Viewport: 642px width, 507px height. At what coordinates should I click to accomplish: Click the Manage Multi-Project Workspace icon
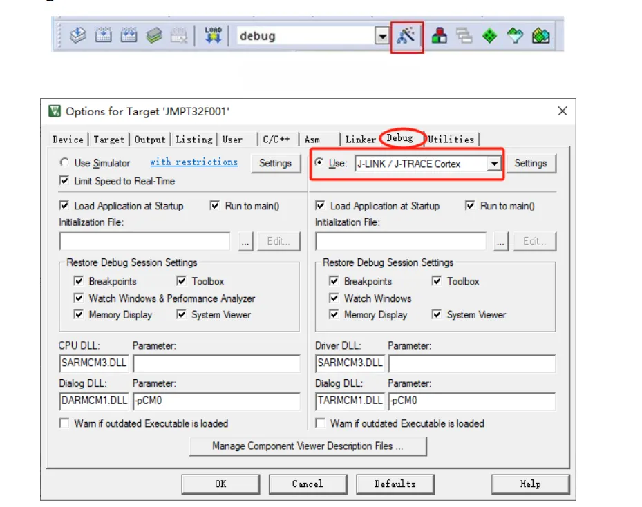tap(464, 36)
